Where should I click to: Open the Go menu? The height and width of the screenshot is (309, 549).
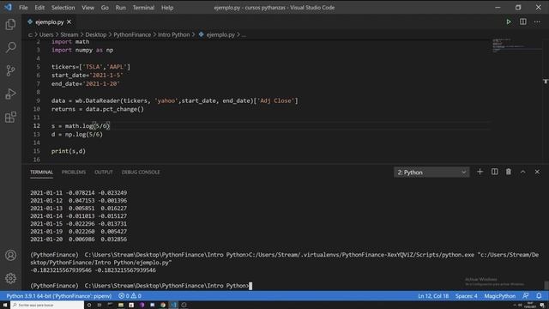(105, 8)
